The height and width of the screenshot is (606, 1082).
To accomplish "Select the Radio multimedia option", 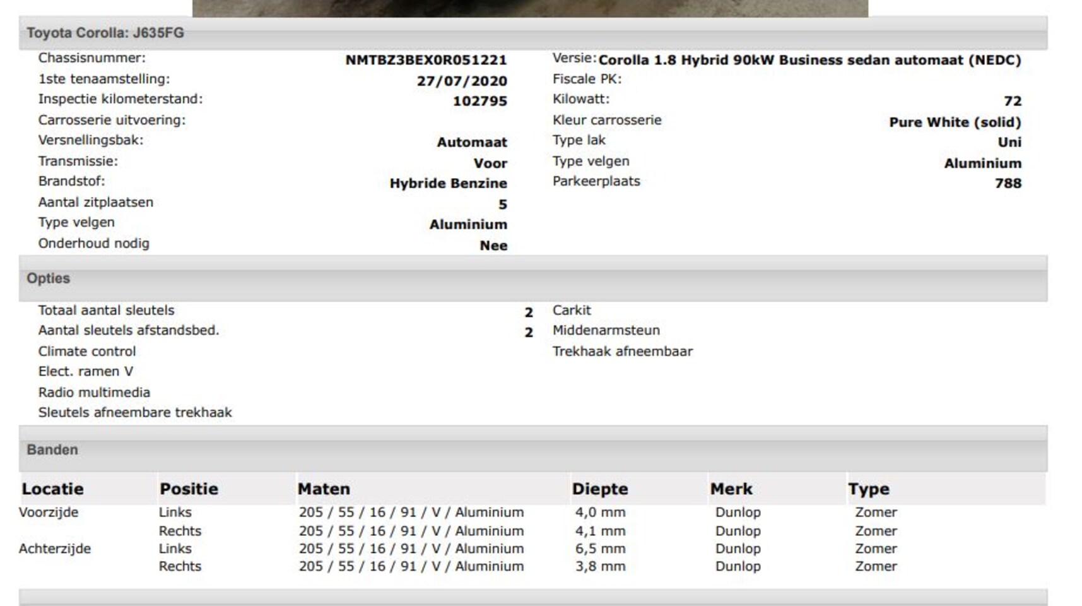I will click(94, 392).
